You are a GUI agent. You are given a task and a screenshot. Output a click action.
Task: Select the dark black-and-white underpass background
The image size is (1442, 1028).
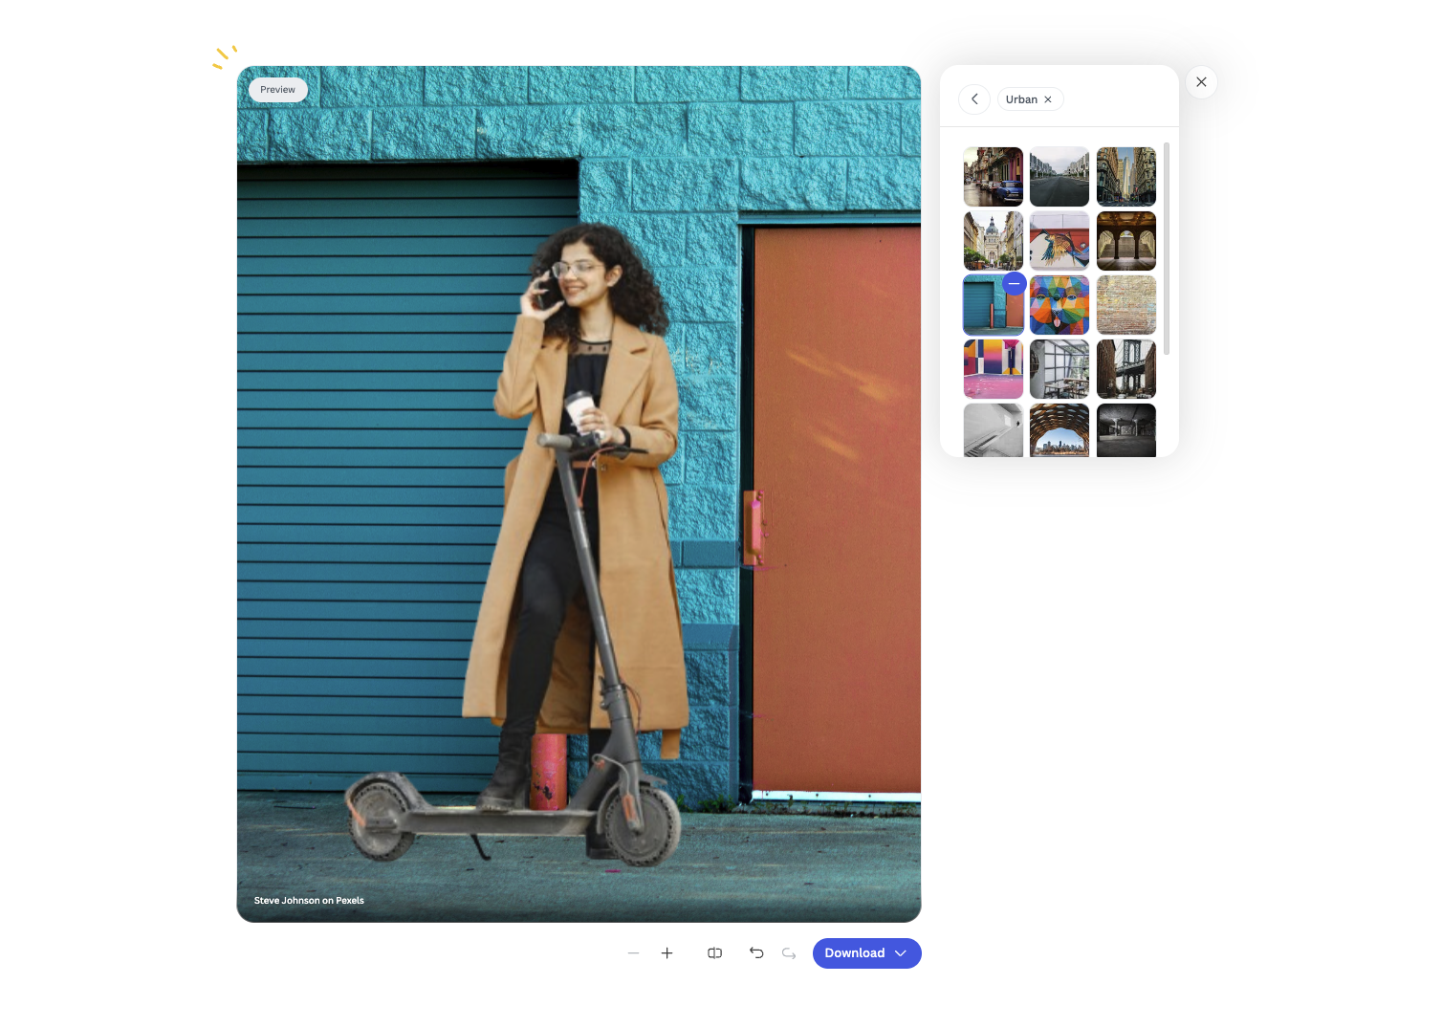[1126, 430]
